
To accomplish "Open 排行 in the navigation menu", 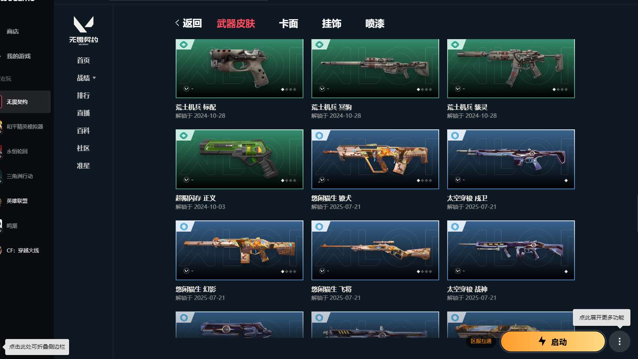I will (x=83, y=95).
